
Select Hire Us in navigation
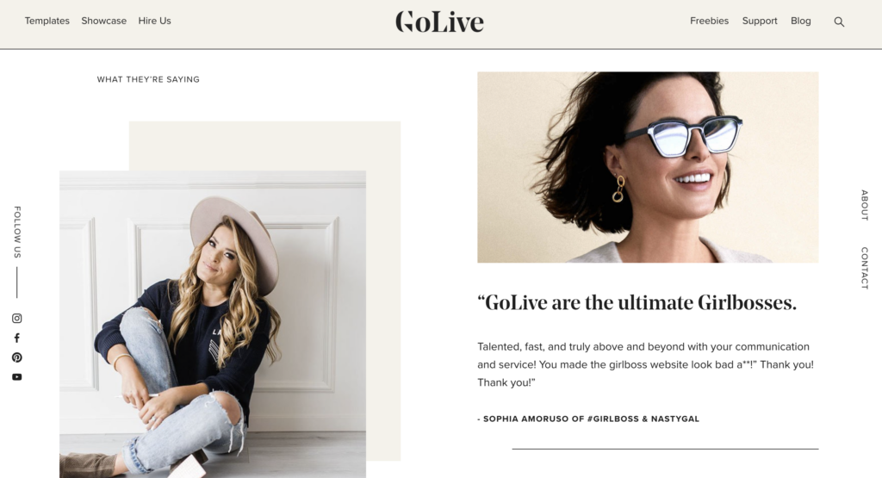coord(155,21)
